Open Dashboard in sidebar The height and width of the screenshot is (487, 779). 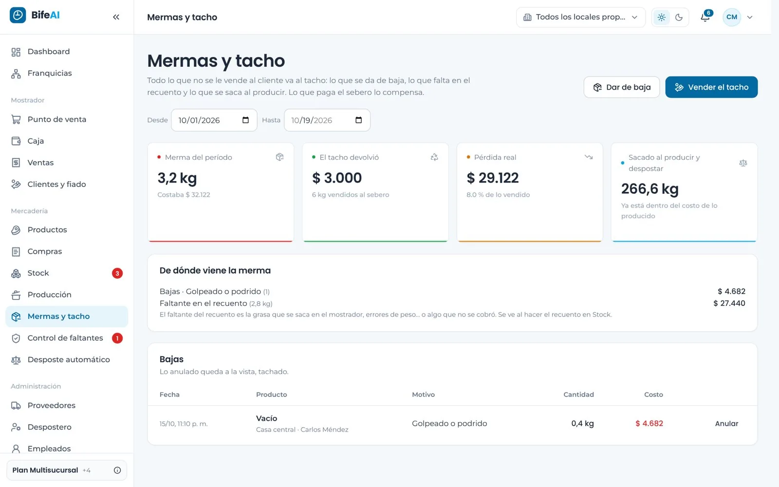point(67,52)
